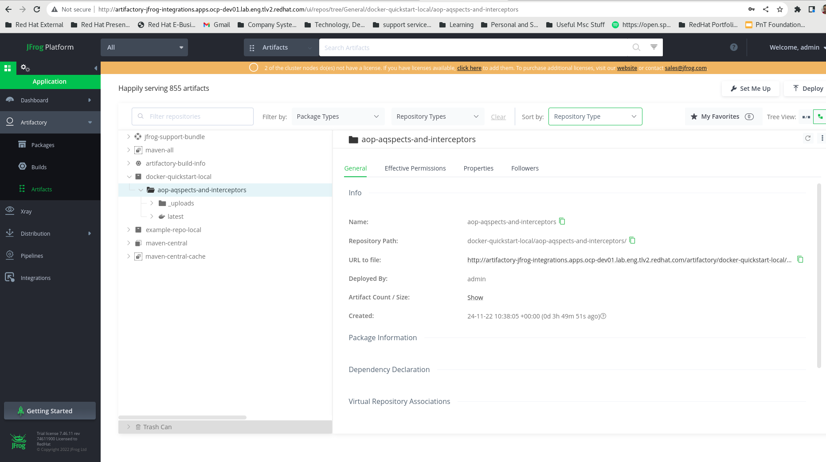Image resolution: width=826 pixels, height=462 pixels.
Task: Refresh the aop-aqspects-and-interceptors panel
Action: point(808,138)
